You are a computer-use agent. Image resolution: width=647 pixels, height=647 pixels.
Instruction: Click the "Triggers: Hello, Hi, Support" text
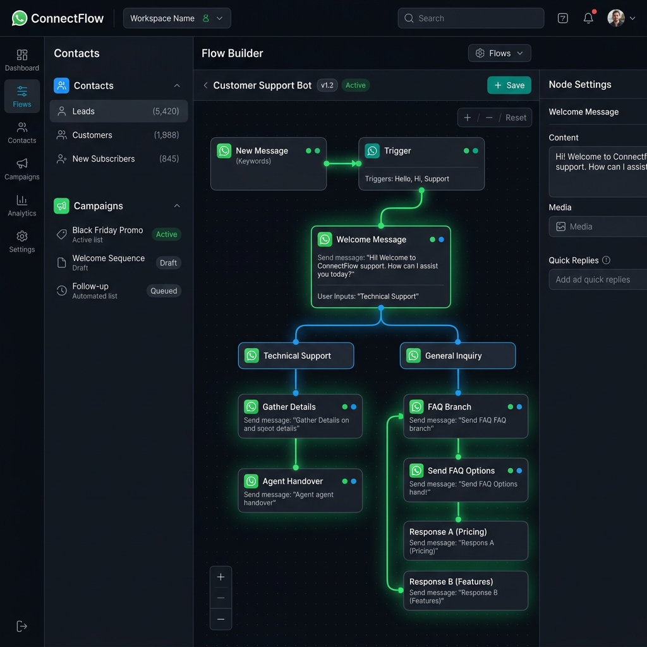[407, 179]
